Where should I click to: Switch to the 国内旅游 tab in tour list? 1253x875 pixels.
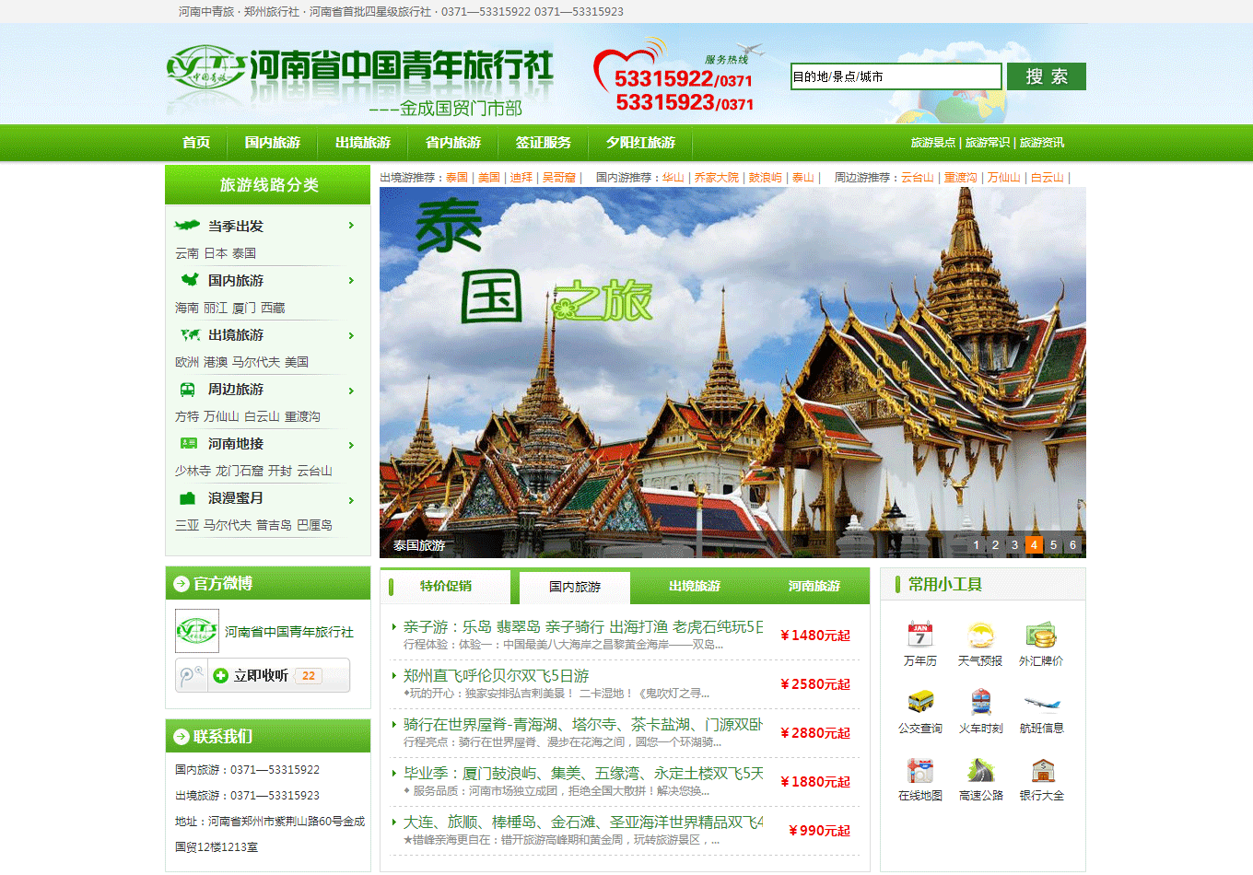[x=575, y=587]
